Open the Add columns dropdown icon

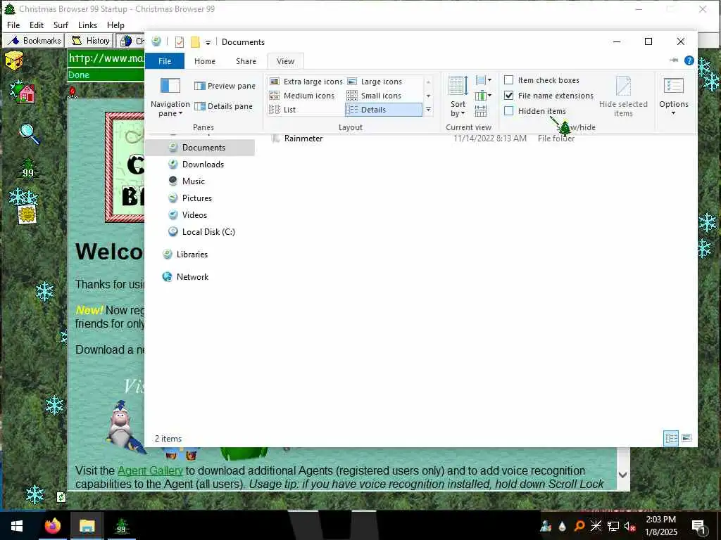pos(483,96)
